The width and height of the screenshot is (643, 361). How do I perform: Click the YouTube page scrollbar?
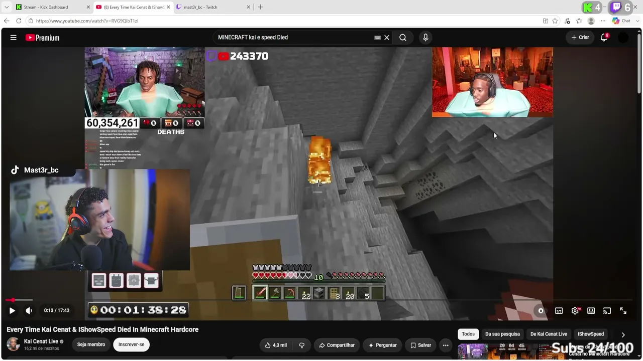[639, 63]
